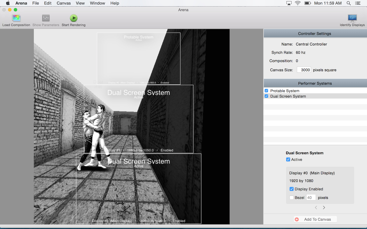Click the Canvas Size input field
The width and height of the screenshot is (367, 229).
coord(304,70)
